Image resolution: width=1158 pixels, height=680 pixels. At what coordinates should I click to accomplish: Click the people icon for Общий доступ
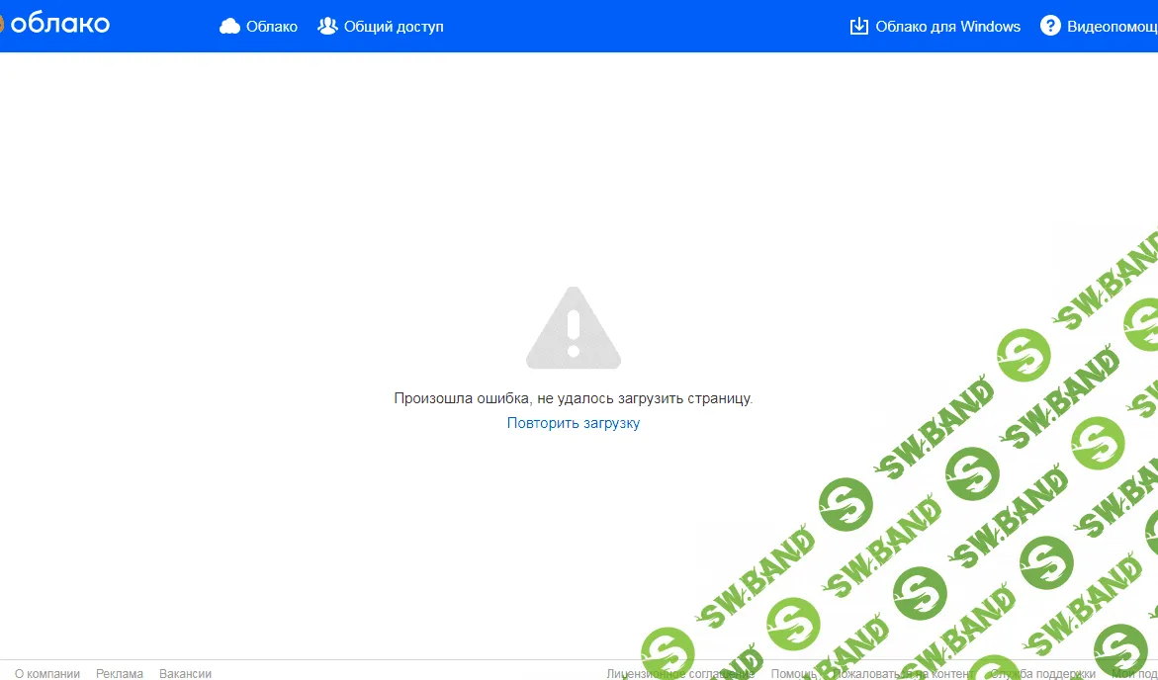coord(327,26)
